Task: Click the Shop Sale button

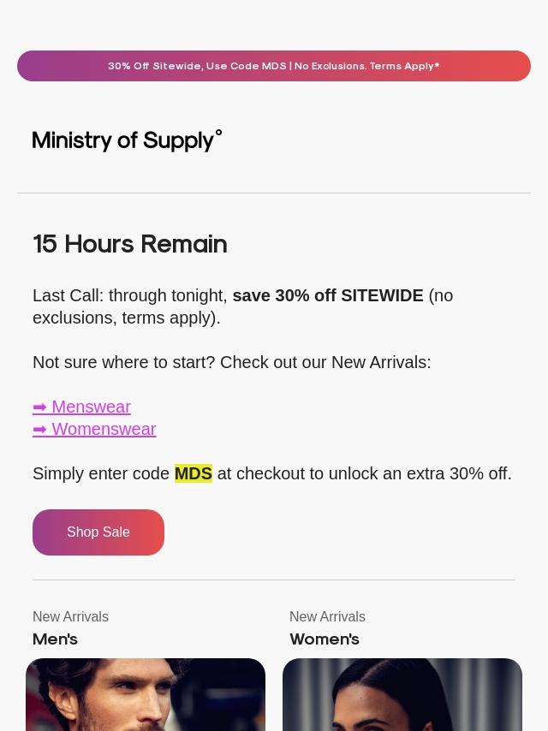Action: tap(98, 532)
